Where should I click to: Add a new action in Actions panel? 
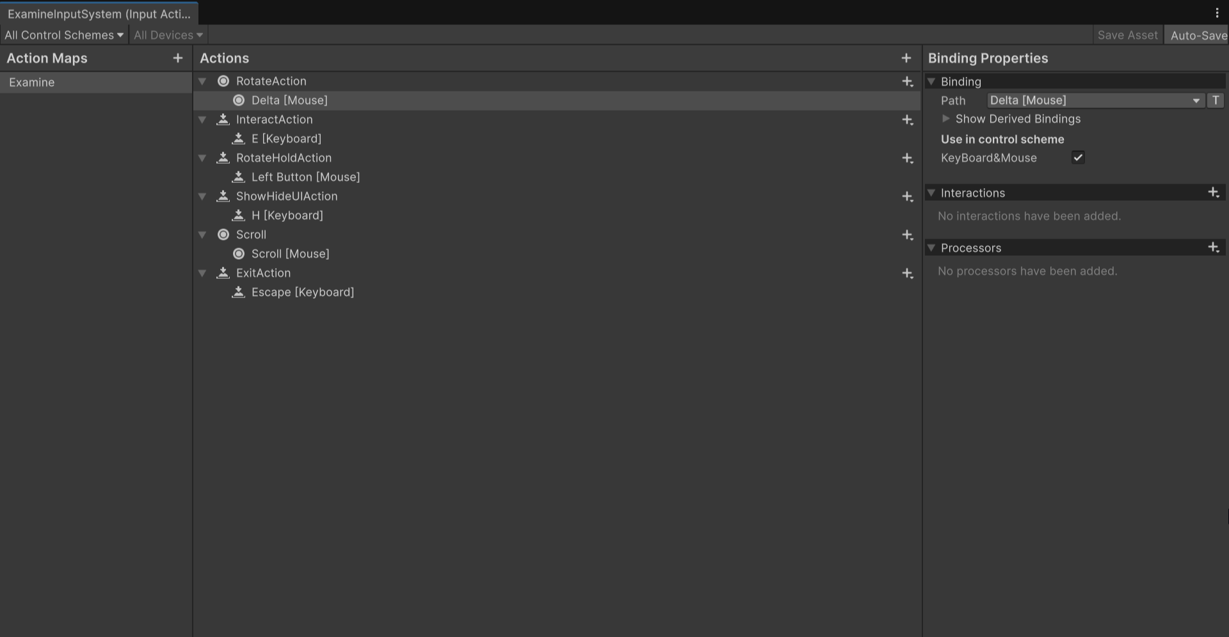coord(906,58)
